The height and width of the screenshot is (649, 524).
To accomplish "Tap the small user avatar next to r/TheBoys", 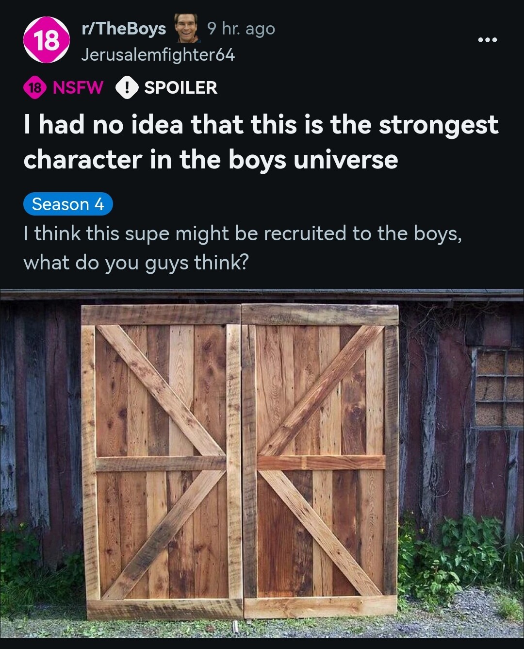I will (186, 29).
